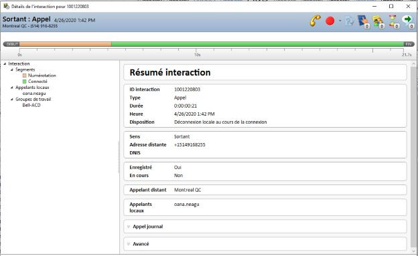418x256 pixels.
Task: Expand the Avancé section
Action: pos(129,244)
